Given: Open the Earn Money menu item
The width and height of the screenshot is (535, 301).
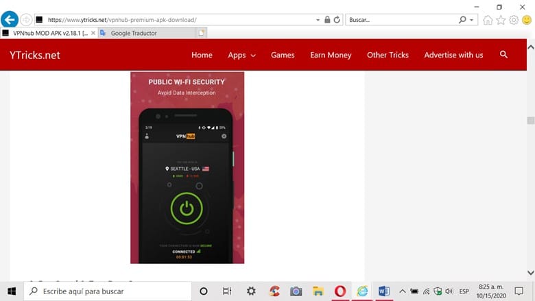Looking at the screenshot, I should [331, 55].
